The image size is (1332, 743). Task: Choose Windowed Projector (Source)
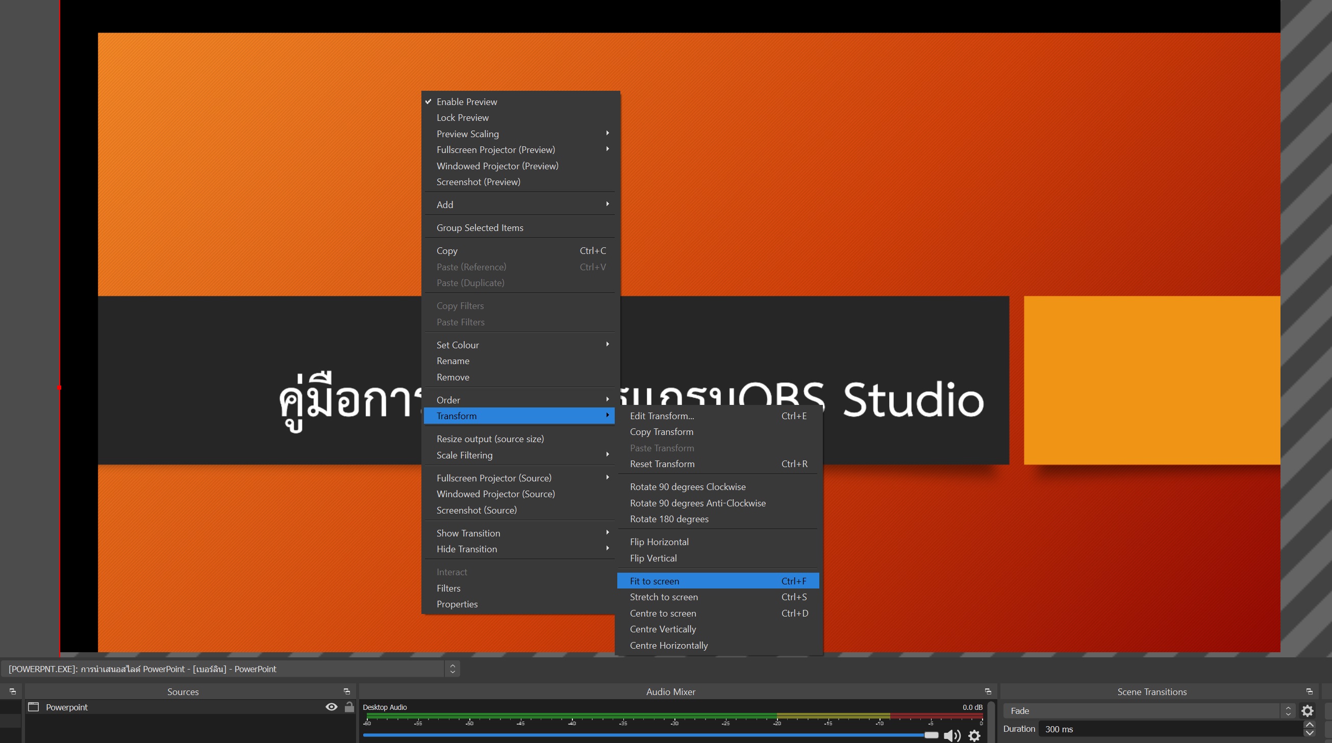519,494
